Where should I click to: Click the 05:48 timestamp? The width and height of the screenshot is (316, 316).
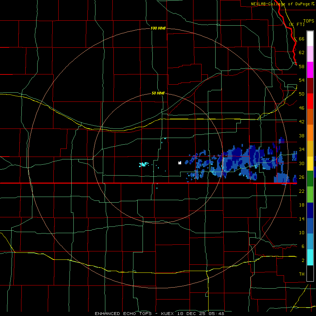click(216, 314)
